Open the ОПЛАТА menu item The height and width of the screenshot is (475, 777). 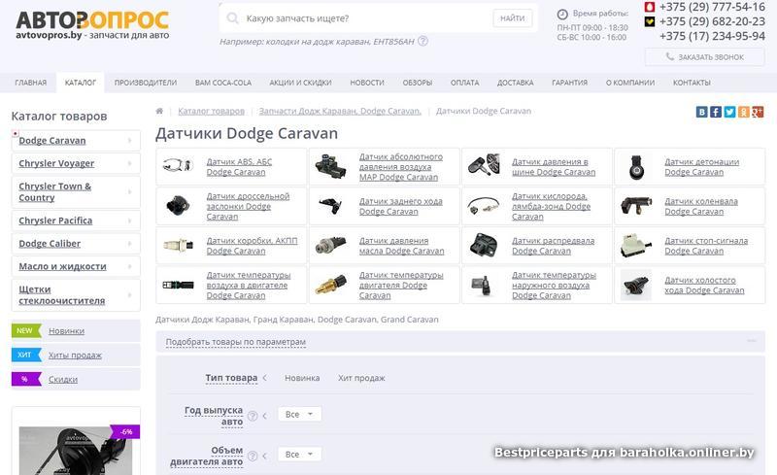[x=465, y=83]
